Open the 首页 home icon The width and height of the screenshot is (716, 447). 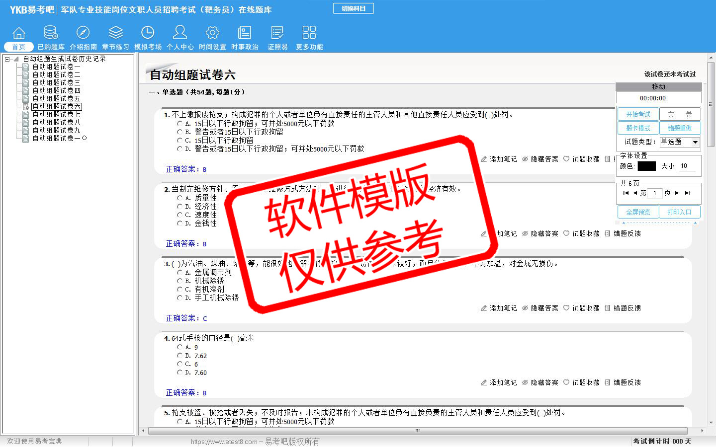pyautogui.click(x=19, y=33)
